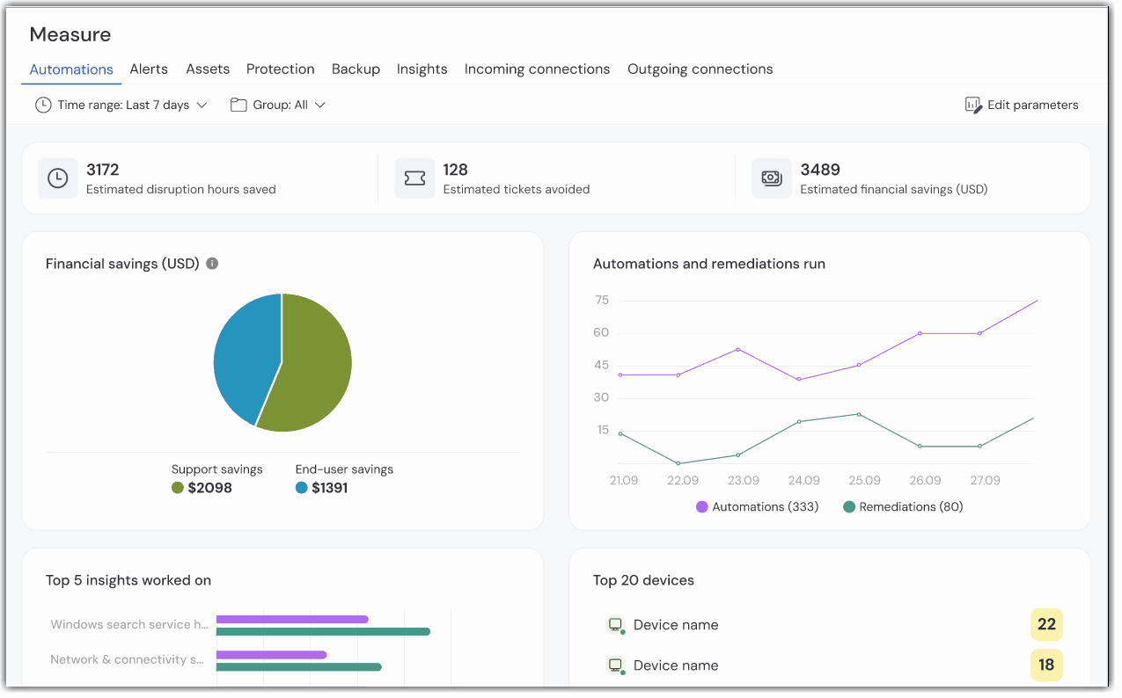
Task: Click the End-user savings blue legend dot
Action: click(302, 488)
